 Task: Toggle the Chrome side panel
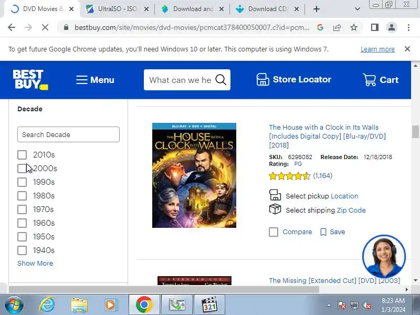pyautogui.click(x=375, y=27)
